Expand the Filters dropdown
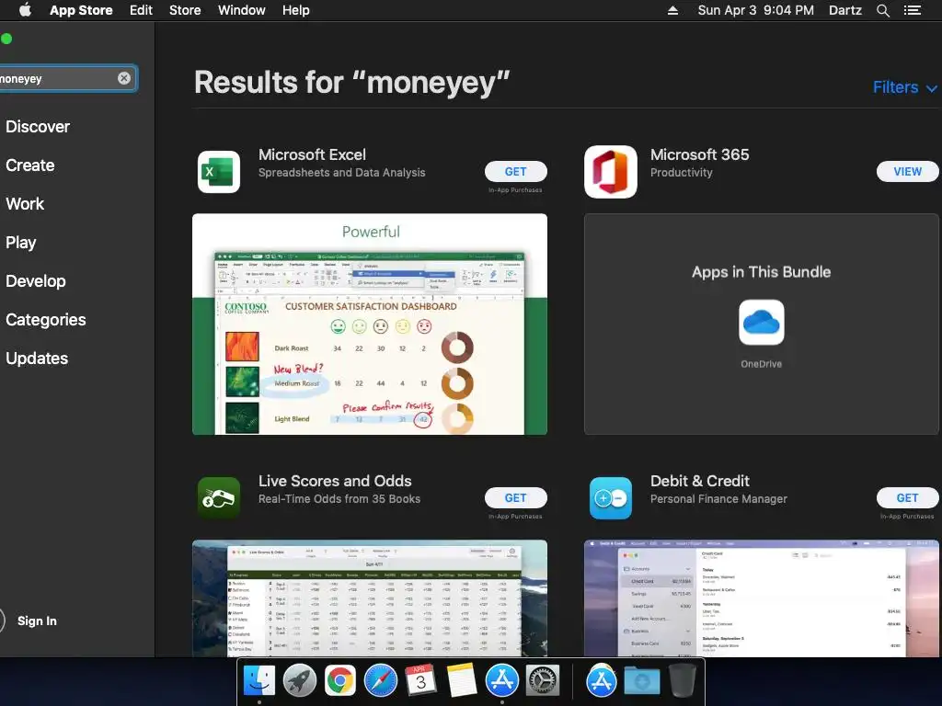Viewport: 942px width, 706px height. point(905,87)
